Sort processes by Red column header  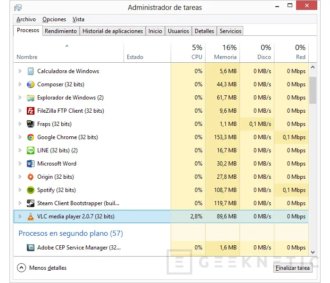tap(291, 53)
